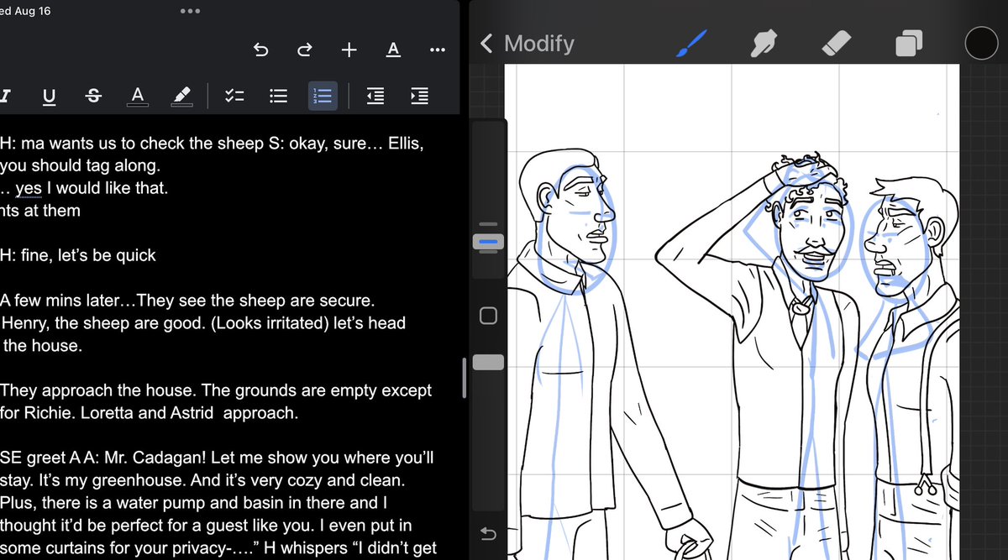Click the word 'yes' with underline
Screen dimensions: 1008x560
tap(29, 189)
